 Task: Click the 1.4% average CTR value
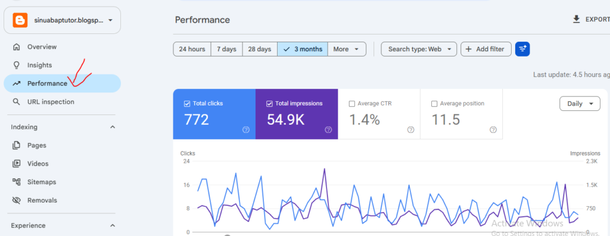click(364, 120)
